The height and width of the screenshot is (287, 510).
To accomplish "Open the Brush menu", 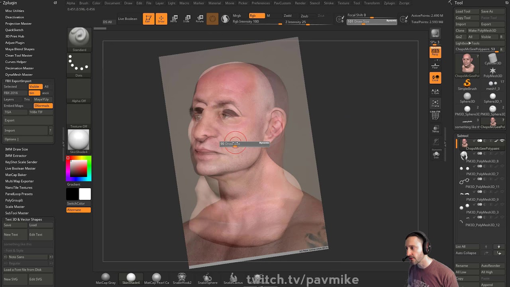I will point(84,3).
